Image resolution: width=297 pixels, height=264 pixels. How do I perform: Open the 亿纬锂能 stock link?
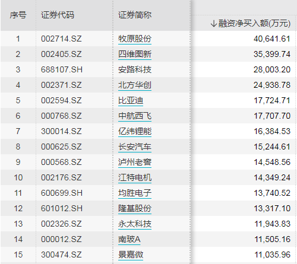[x=135, y=131]
